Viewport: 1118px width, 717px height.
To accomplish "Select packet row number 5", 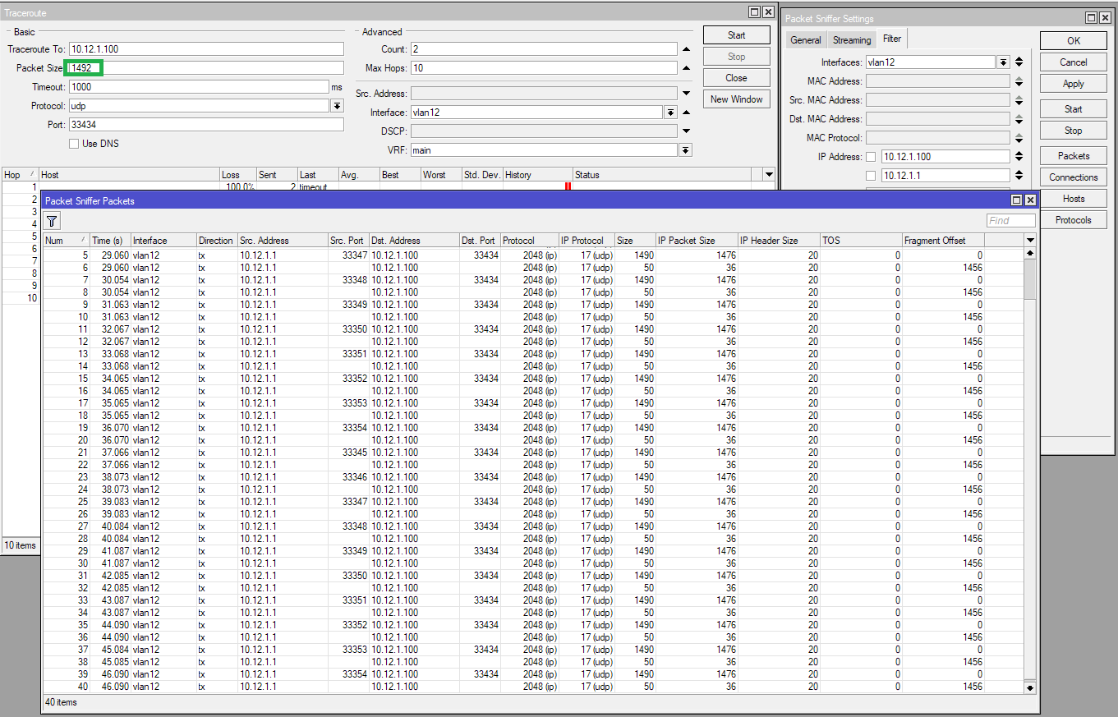I will click(x=533, y=255).
